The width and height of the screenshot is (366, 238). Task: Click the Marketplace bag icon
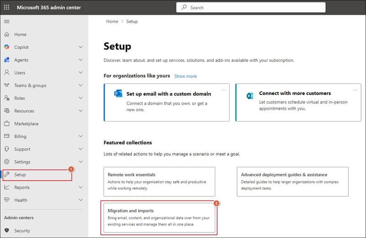[x=7, y=123]
